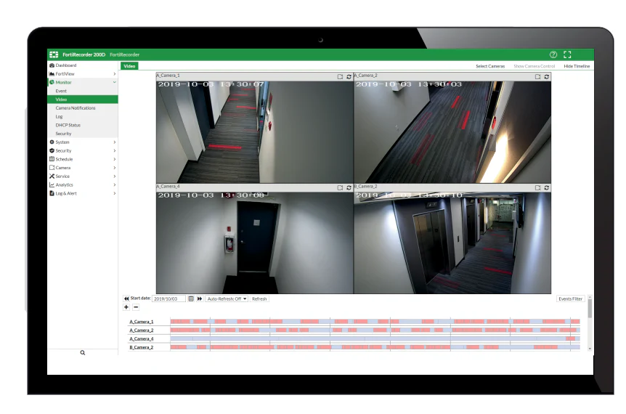Image resolution: width=626 pixels, height=414 pixels.
Task: Select the Event item under Monitor
Action: point(61,91)
